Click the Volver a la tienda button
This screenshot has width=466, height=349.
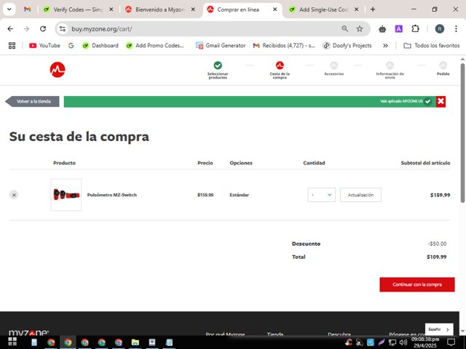(32, 102)
